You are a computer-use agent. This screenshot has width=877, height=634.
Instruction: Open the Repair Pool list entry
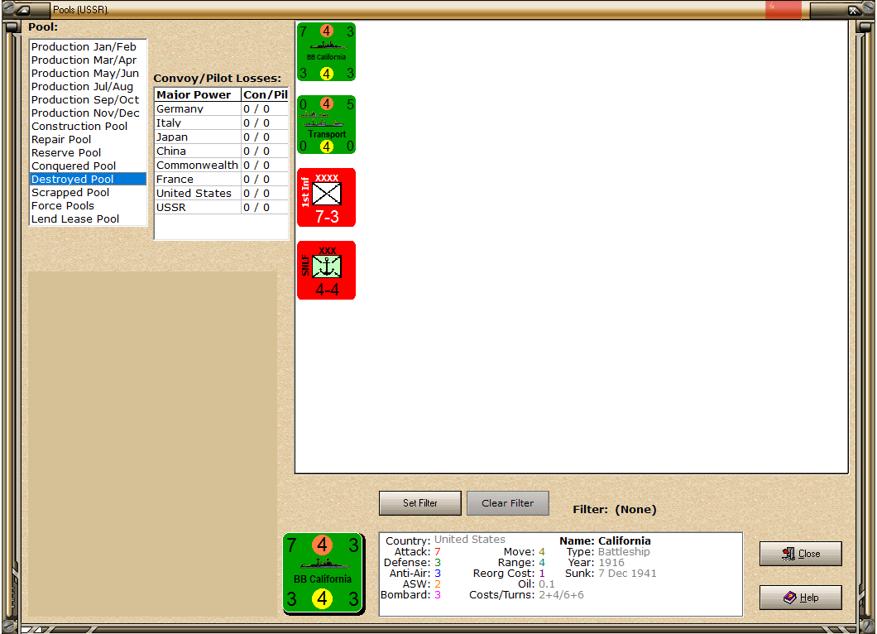88,139
